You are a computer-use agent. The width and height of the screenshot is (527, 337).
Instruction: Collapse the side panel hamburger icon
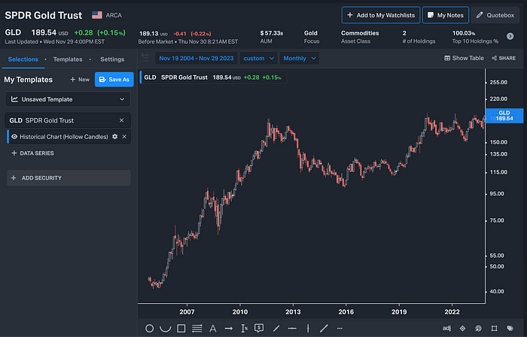(x=145, y=58)
